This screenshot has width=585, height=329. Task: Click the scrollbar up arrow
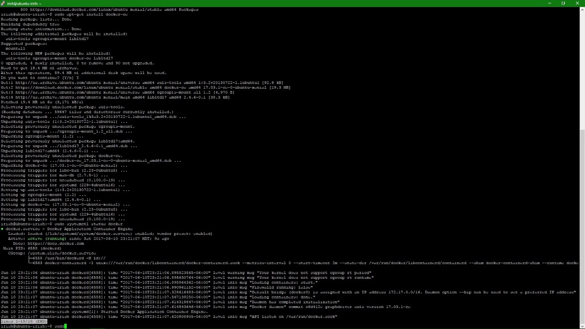click(x=582, y=9)
